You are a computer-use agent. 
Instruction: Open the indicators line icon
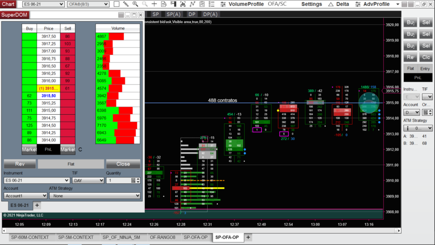pyautogui.click(x=192, y=4)
